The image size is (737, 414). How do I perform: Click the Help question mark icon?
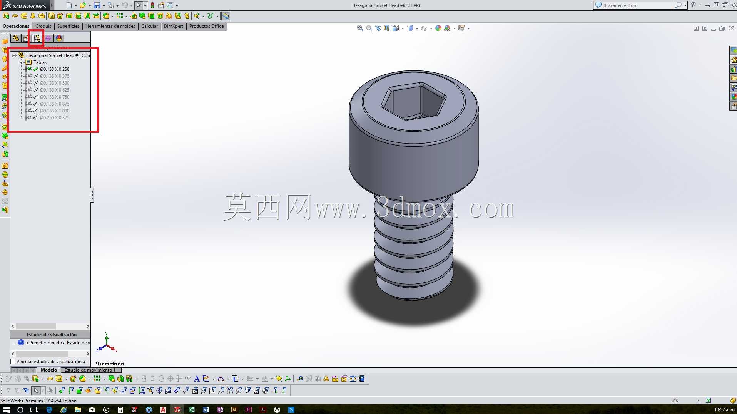click(693, 5)
